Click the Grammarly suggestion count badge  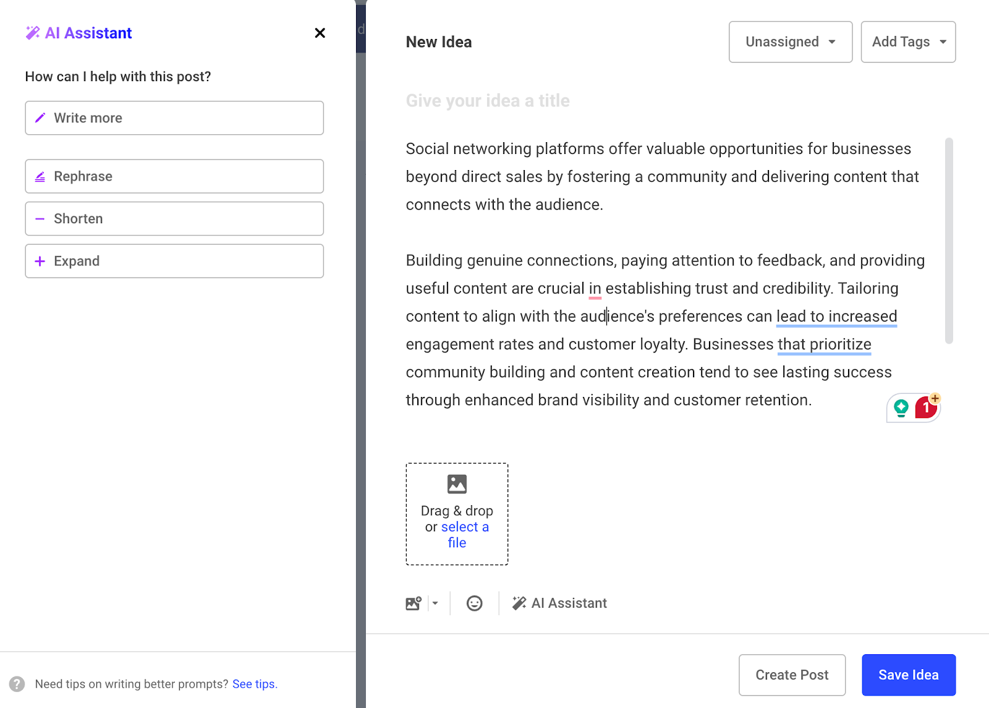tap(926, 407)
